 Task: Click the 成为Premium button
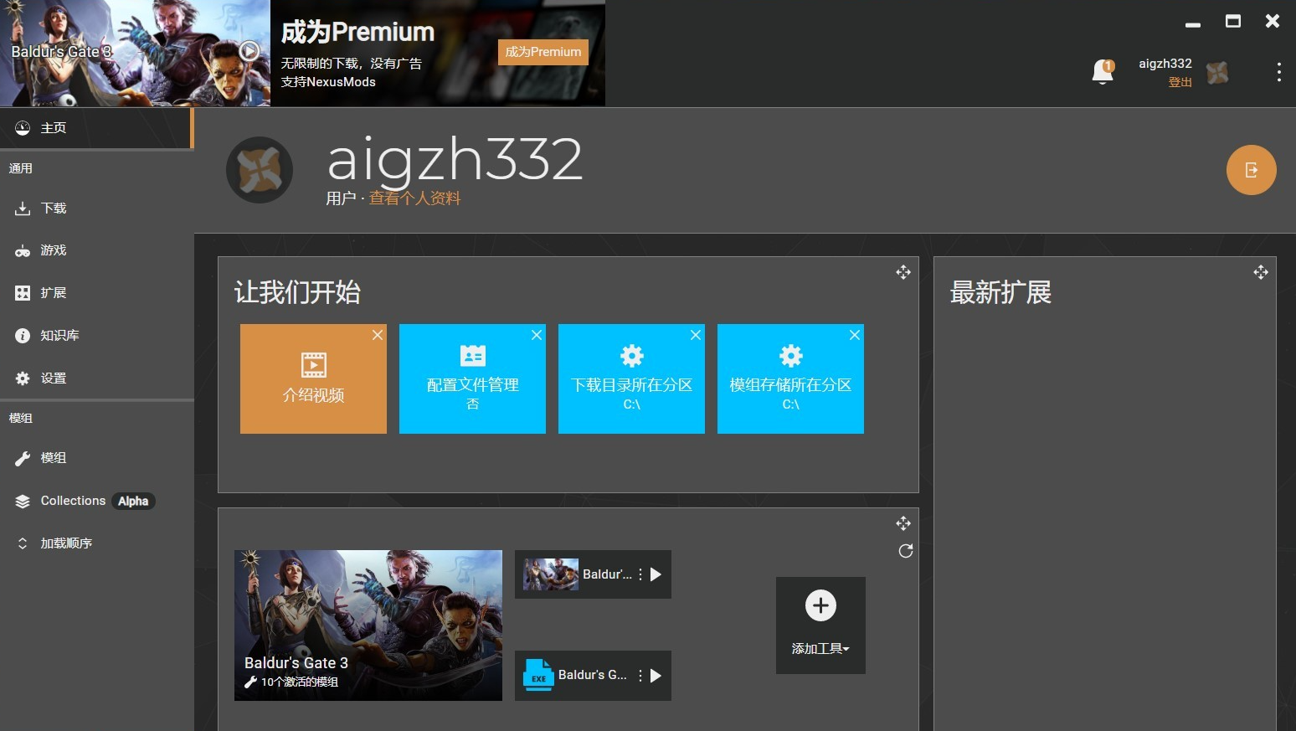(543, 52)
